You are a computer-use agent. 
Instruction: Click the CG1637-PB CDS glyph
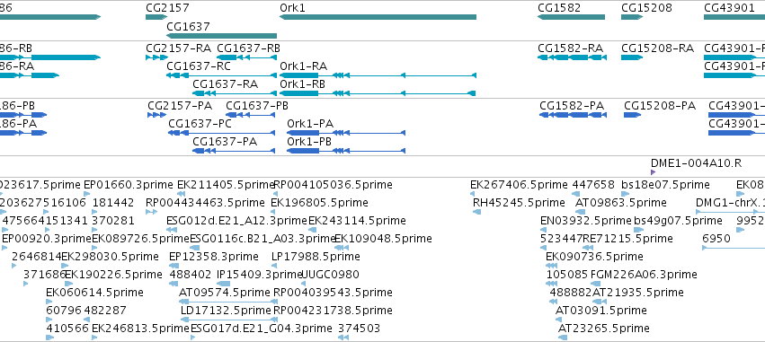[250, 115]
